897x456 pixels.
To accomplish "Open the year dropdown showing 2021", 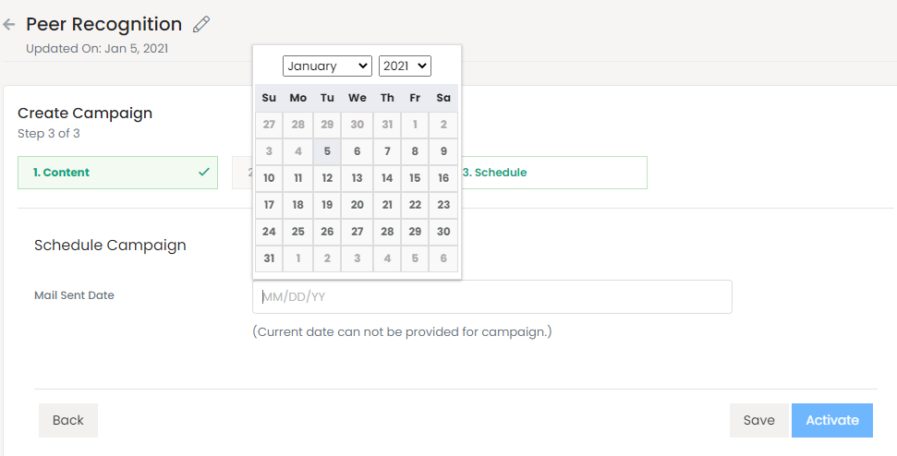I will click(405, 66).
